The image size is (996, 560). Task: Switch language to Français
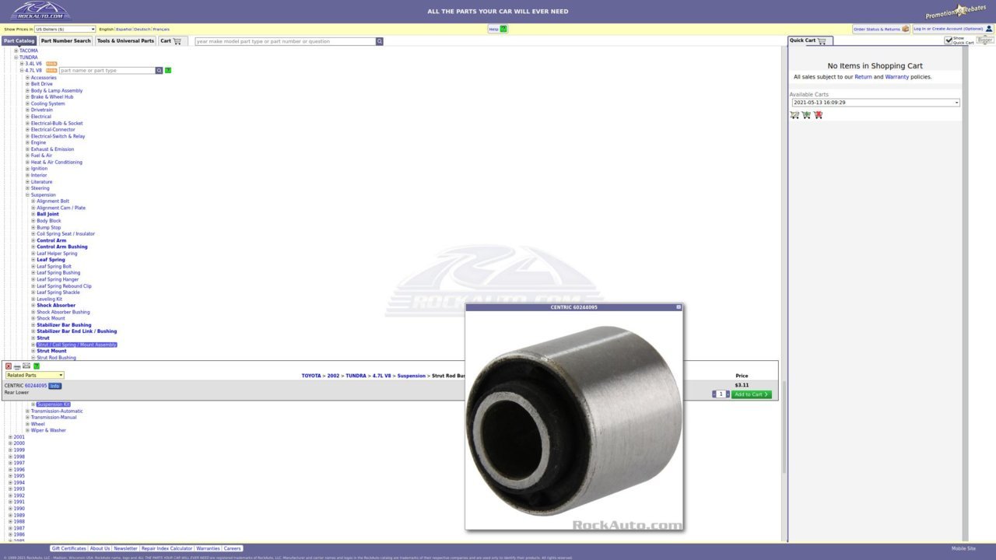click(161, 29)
